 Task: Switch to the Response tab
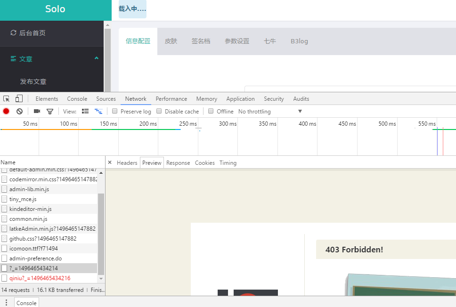point(178,162)
